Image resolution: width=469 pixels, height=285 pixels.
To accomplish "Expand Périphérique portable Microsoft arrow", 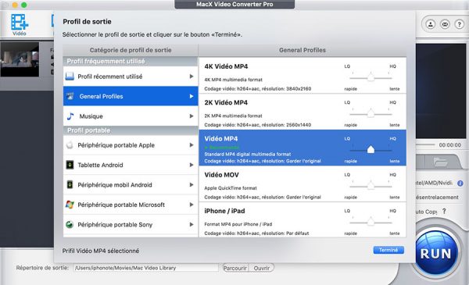I will tap(192, 205).
